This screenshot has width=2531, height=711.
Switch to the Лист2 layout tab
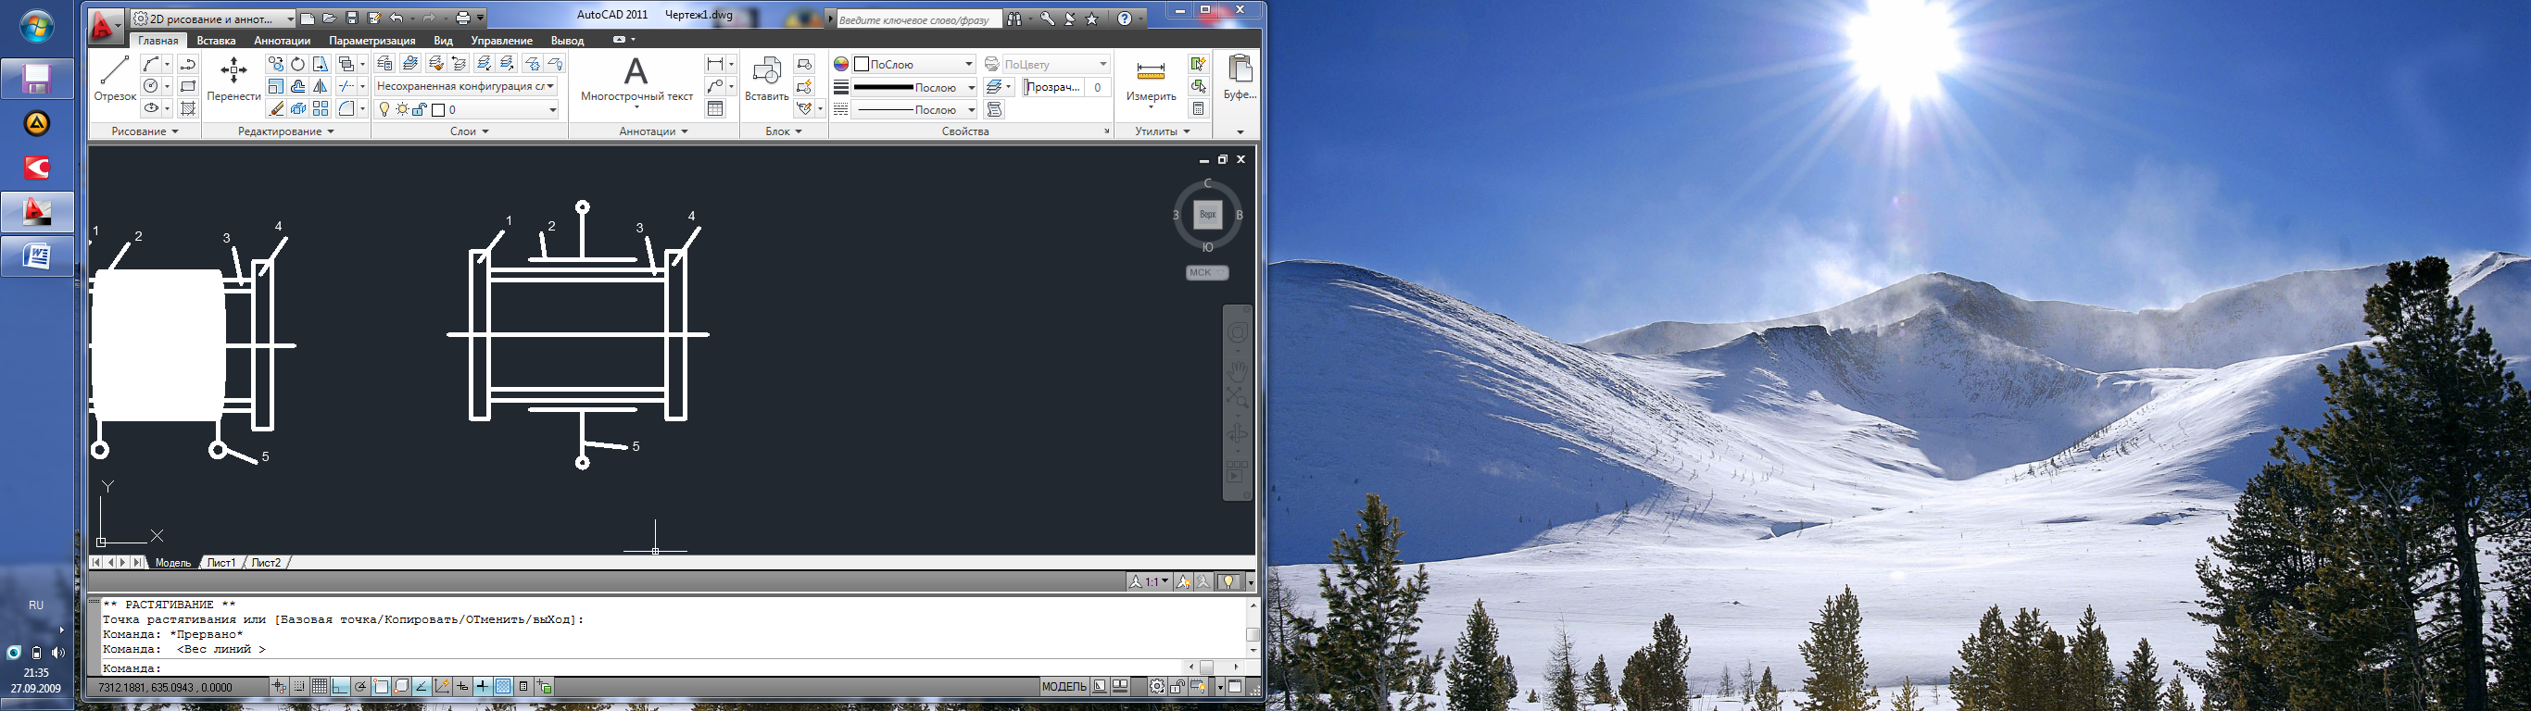[x=266, y=563]
